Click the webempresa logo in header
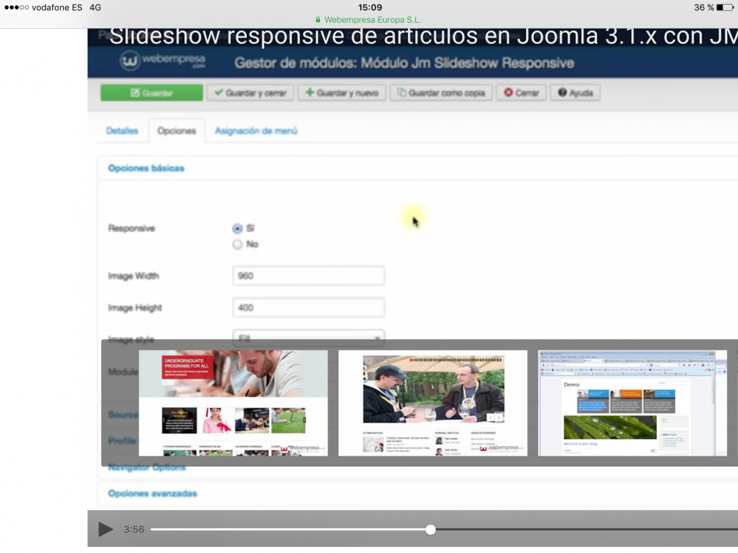 [x=162, y=60]
